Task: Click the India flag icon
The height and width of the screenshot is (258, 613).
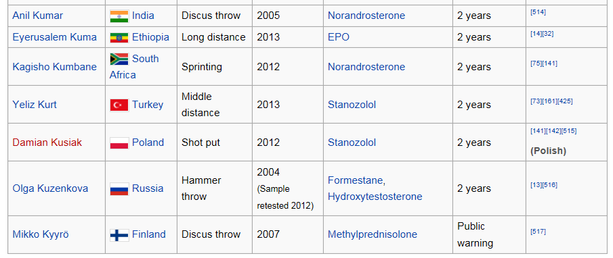Action: (x=119, y=16)
